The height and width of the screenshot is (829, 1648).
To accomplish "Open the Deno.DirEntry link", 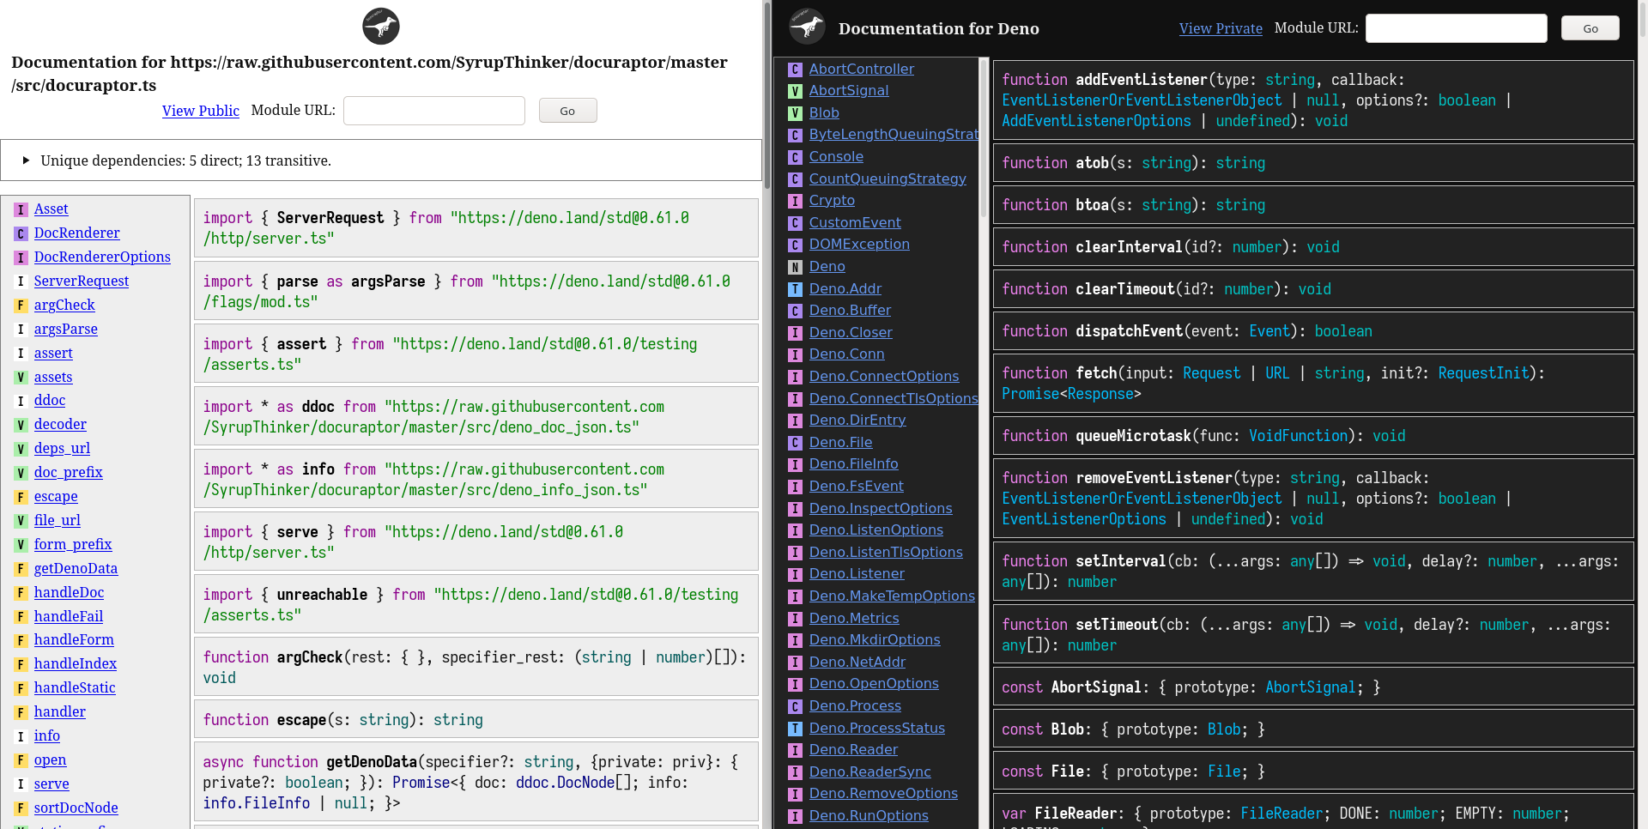I will pyautogui.click(x=857, y=420).
